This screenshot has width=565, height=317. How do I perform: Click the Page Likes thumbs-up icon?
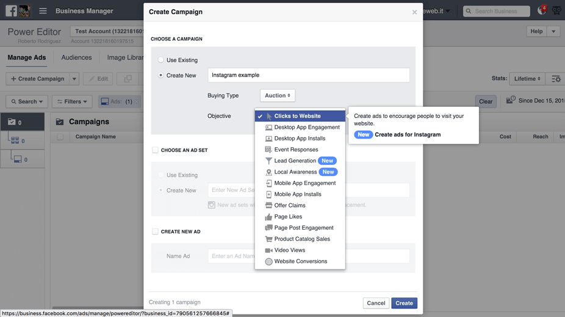click(x=268, y=217)
